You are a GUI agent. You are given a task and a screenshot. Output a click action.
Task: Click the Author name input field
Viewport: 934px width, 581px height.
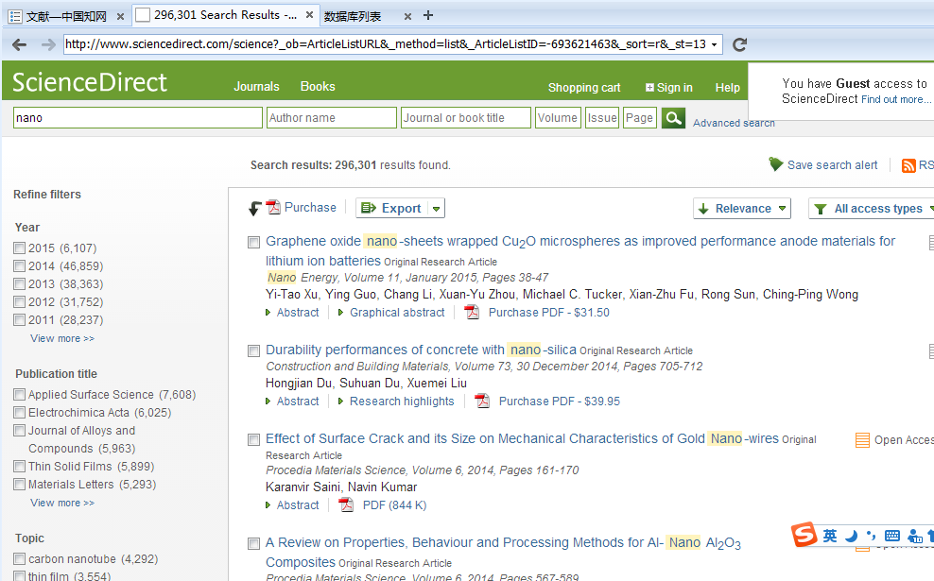[331, 118]
